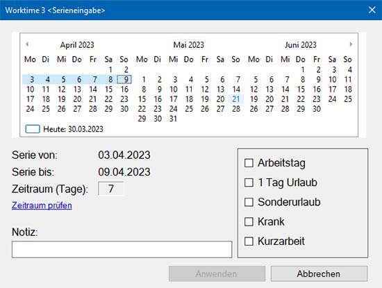Select May 21 in the calendar
This screenshot has width=382, height=288.
click(x=236, y=99)
